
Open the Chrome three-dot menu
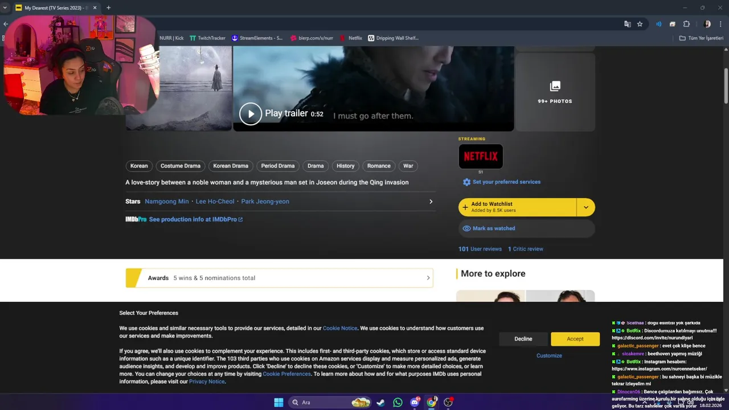[x=720, y=24]
